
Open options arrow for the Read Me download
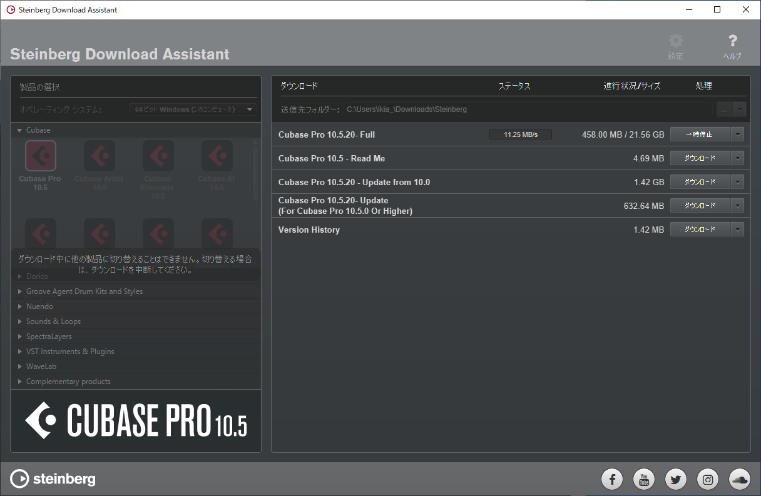738,158
